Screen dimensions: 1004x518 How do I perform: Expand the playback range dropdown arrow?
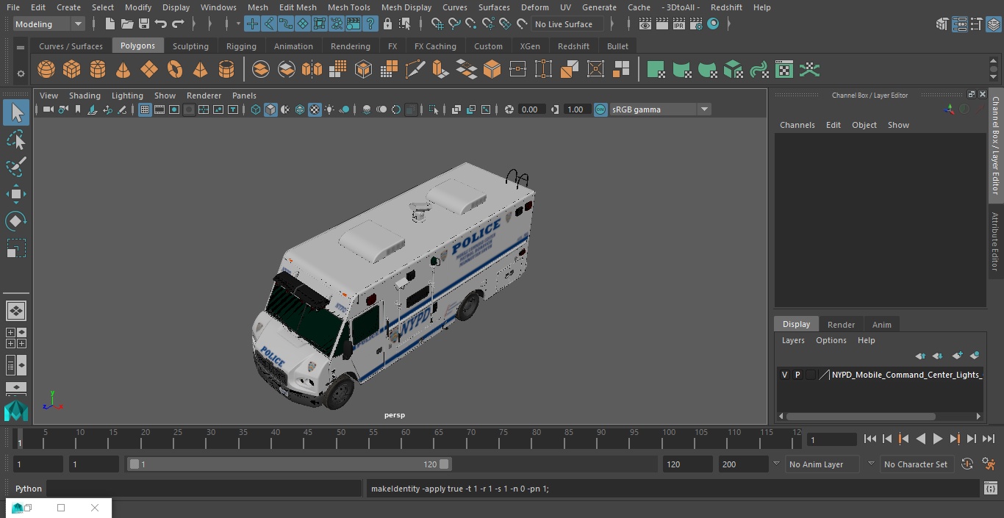pos(776,464)
